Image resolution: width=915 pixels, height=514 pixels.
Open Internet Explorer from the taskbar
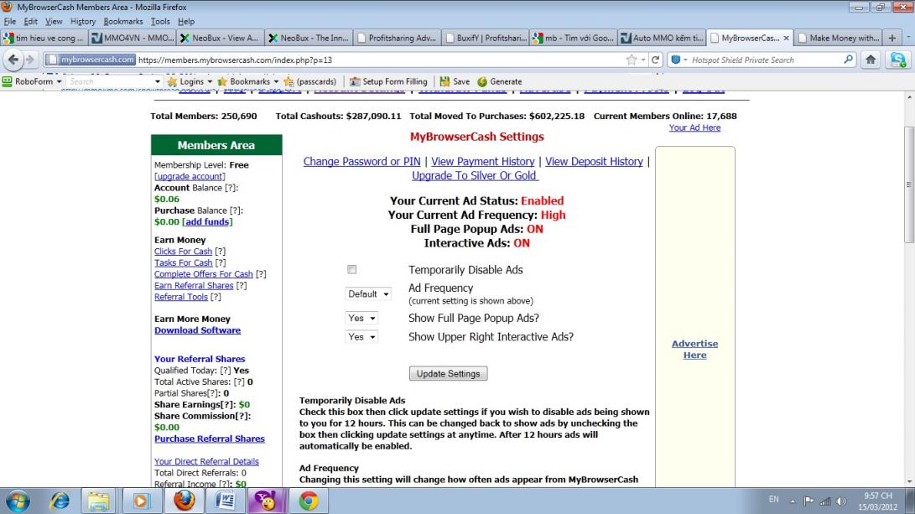coord(60,501)
